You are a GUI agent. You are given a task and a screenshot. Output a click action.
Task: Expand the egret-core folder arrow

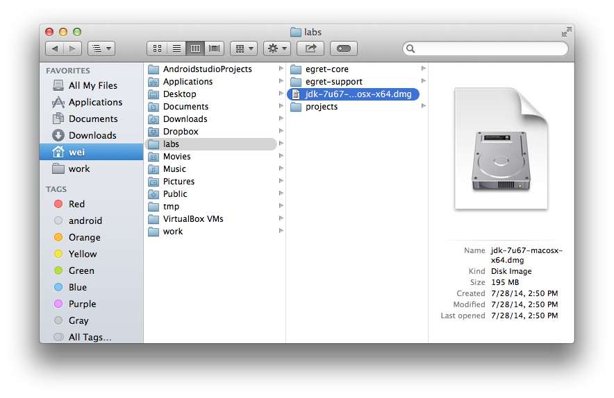(423, 69)
